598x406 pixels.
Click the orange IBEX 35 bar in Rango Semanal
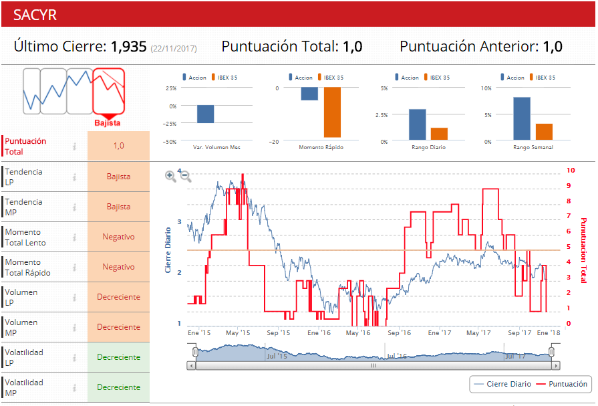545,132
